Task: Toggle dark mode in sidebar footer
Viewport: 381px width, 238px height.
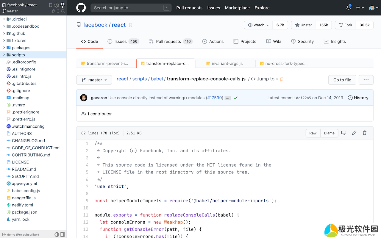Action: click(x=57, y=234)
